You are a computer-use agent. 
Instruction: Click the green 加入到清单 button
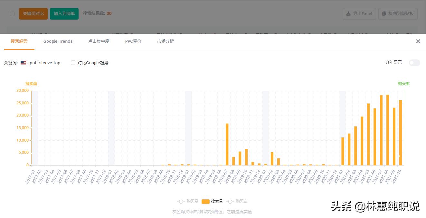tap(64, 14)
